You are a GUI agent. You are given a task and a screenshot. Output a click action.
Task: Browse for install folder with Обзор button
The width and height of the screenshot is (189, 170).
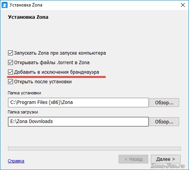[x=164, y=102]
